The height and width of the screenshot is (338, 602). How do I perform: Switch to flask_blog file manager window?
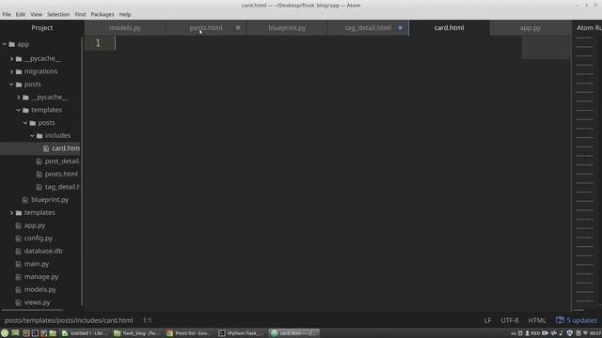[137, 333]
